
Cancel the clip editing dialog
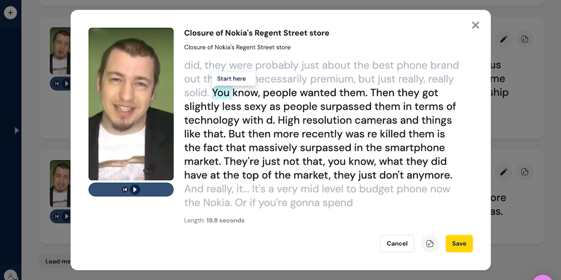tap(397, 243)
